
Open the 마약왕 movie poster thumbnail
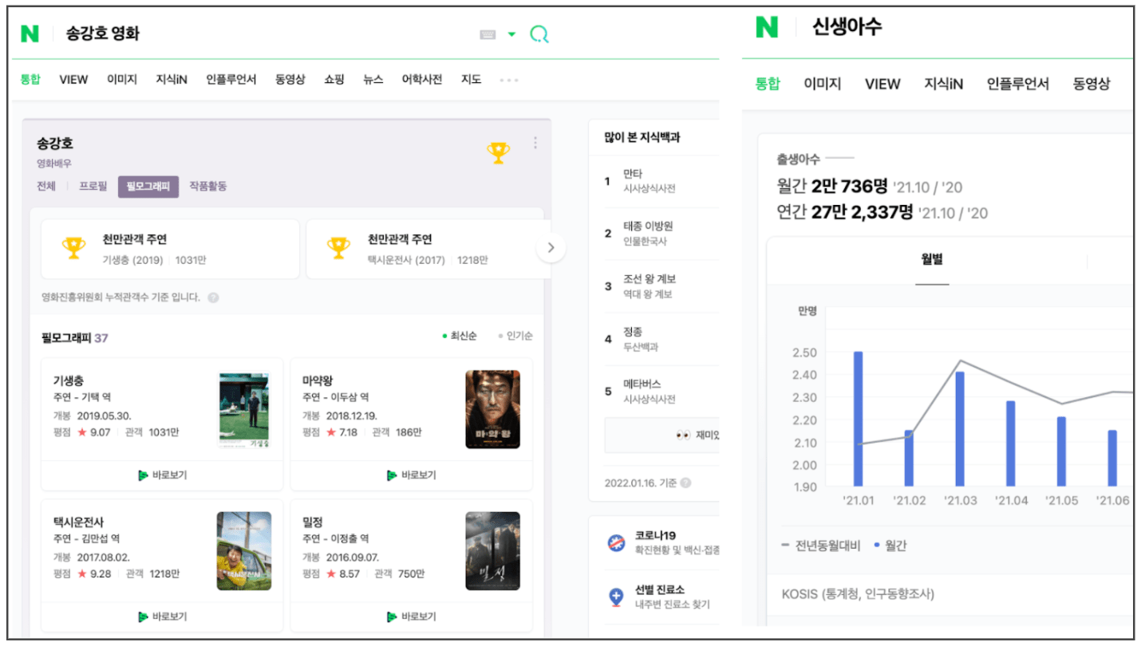click(x=493, y=409)
